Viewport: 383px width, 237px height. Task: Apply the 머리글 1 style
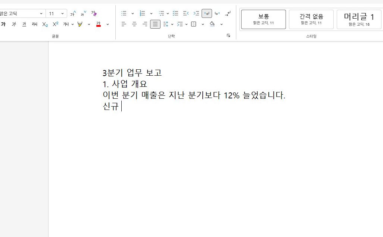click(359, 19)
